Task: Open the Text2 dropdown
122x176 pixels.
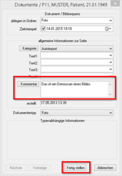Action: 77,62
